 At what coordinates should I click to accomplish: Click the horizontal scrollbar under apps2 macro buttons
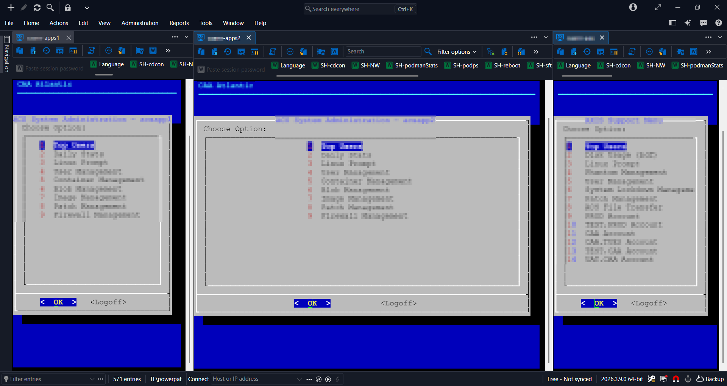coord(347,76)
